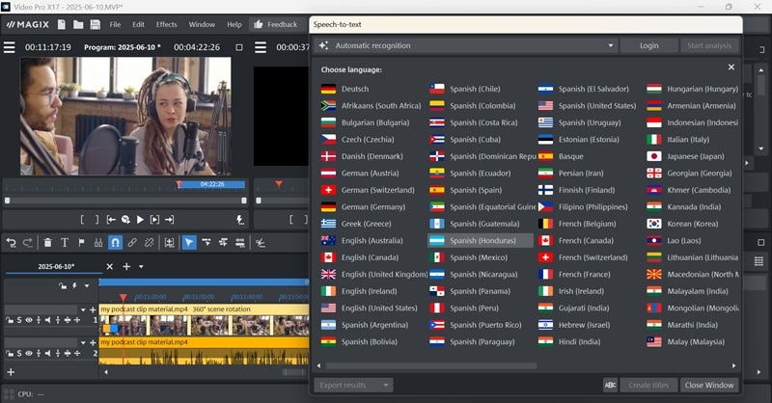Click the Login button in Speech-to-text
Image resolution: width=772 pixels, height=403 pixels.
coord(648,45)
